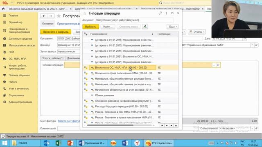Open the Ввести счет-фактуру link

69,121
